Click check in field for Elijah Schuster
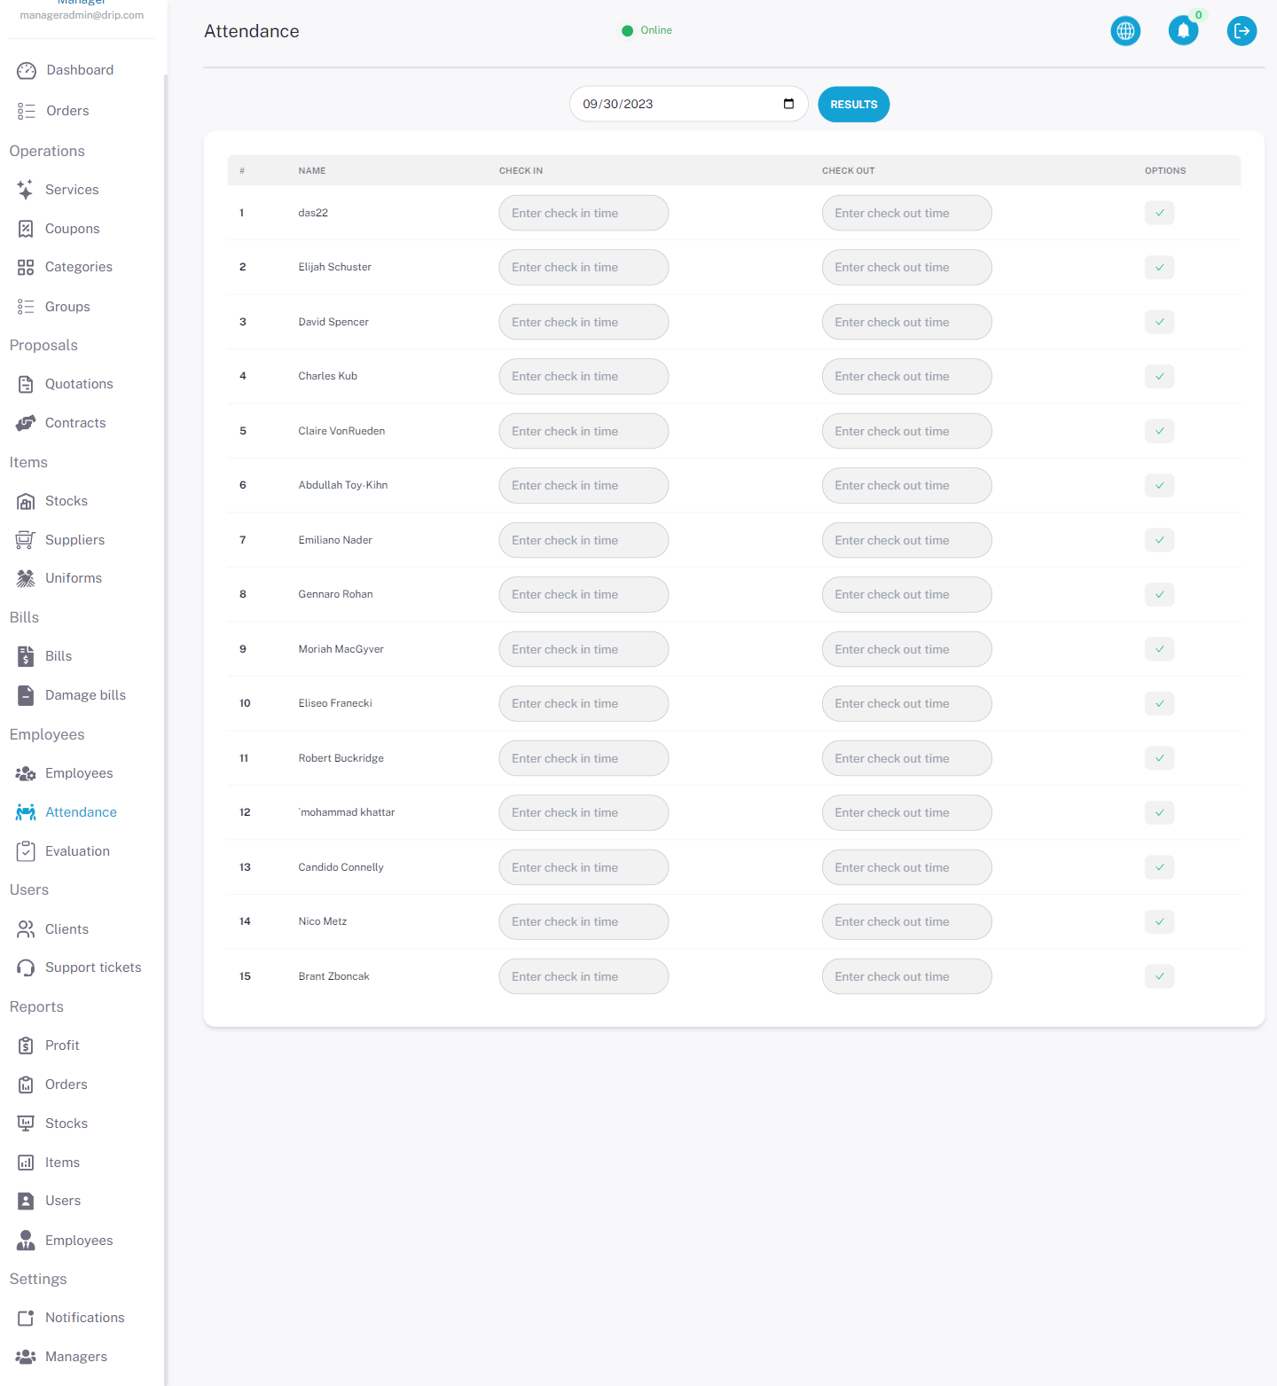 click(584, 268)
